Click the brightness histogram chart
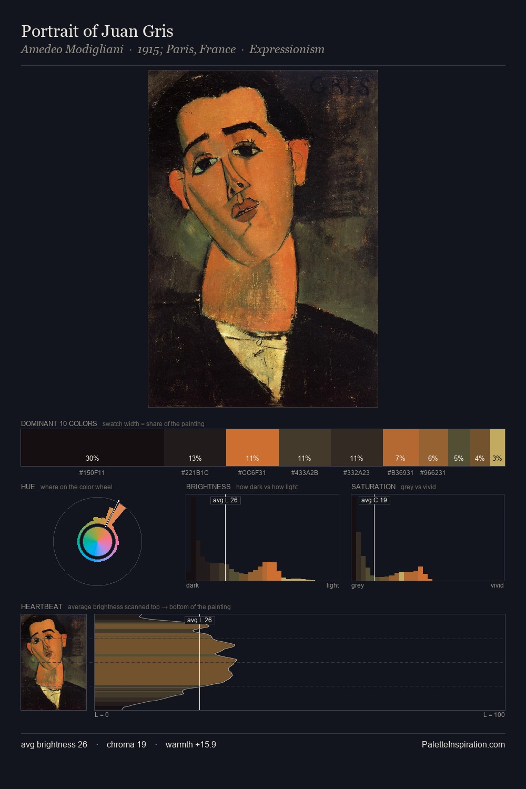 (x=262, y=538)
